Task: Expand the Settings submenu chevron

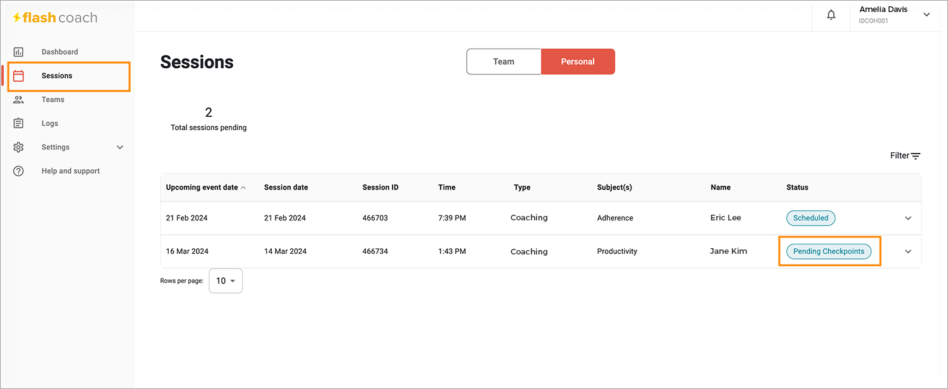Action: tap(120, 147)
